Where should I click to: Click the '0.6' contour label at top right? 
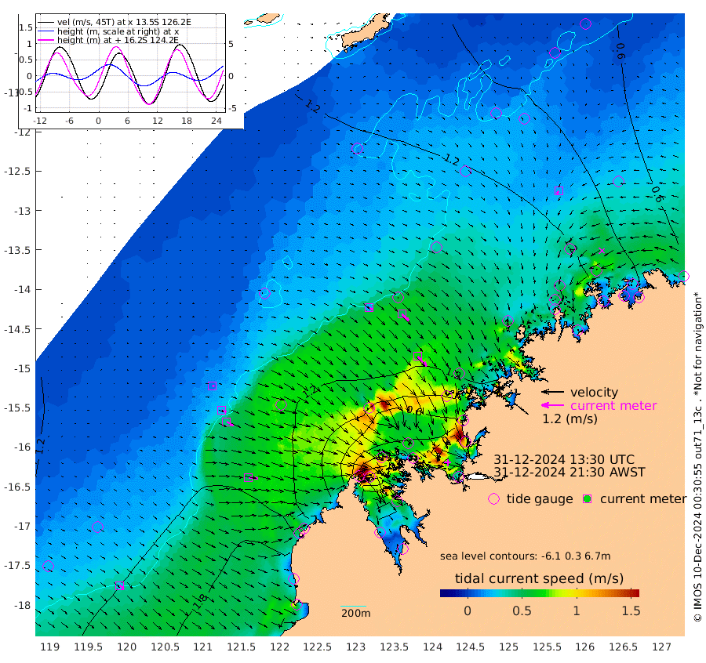click(621, 51)
